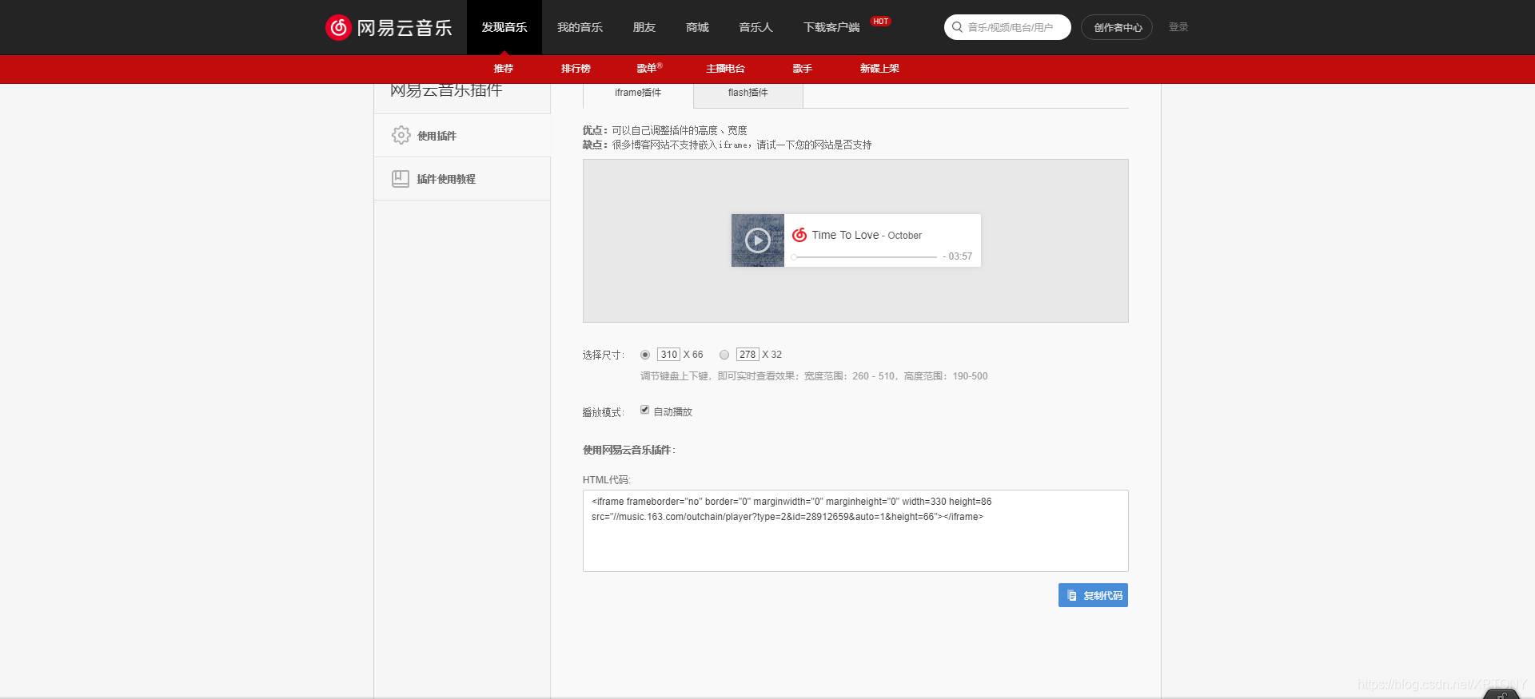Screen dimensions: 1535x699
Task: Switch to the 歌手 sub-tab
Action: point(803,69)
